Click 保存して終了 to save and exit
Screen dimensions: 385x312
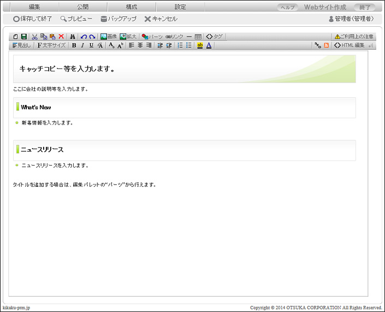33,19
